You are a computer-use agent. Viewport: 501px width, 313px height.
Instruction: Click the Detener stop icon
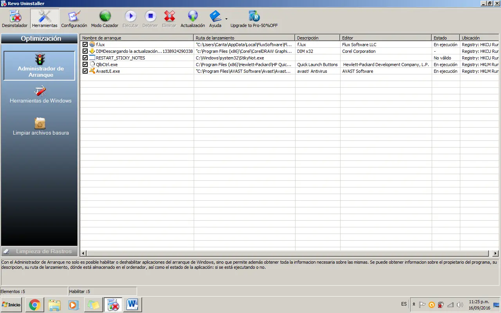[150, 16]
